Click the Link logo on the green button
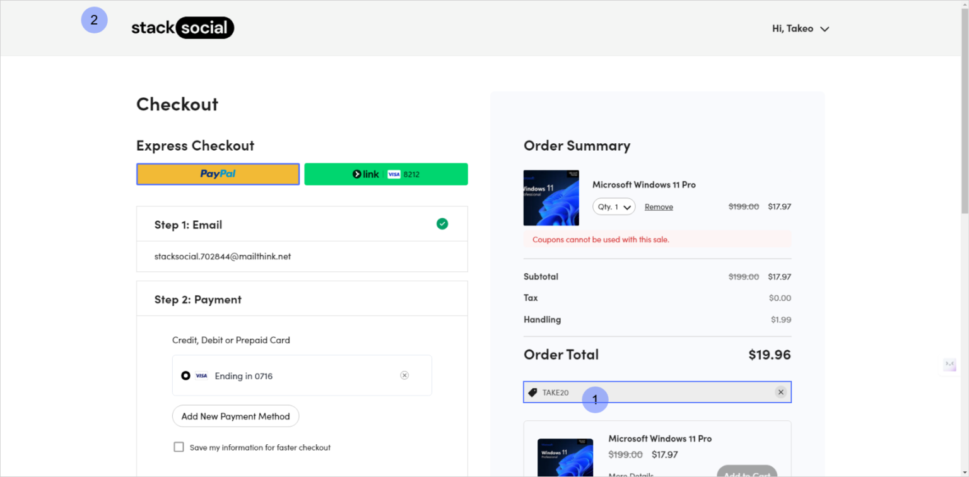Image resolution: width=969 pixels, height=477 pixels. tap(365, 174)
